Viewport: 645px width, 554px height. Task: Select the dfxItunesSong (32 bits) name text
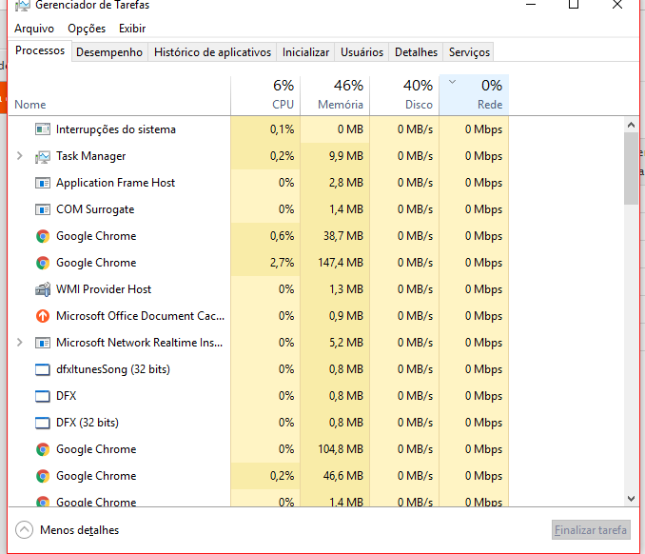(x=113, y=369)
